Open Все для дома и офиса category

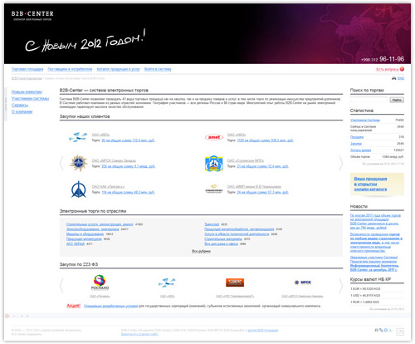coord(221,243)
